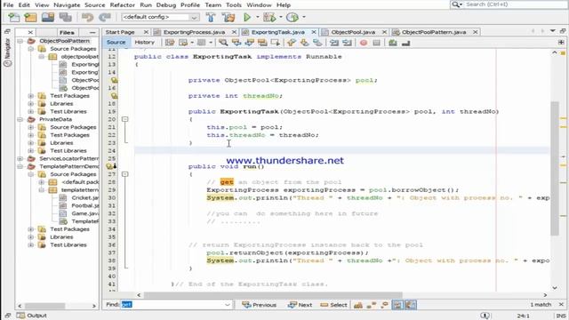Click the editor horizontal scrollbar
569x320 pixels.
pos(273,295)
